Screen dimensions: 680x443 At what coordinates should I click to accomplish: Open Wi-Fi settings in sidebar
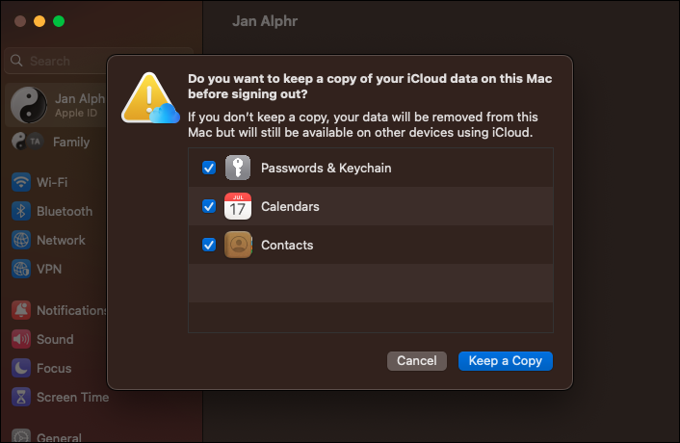coord(52,182)
